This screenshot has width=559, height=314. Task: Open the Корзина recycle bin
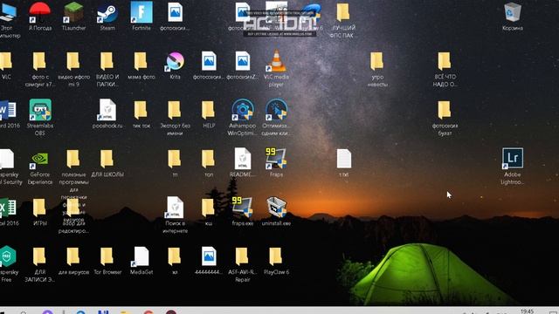coord(513,13)
